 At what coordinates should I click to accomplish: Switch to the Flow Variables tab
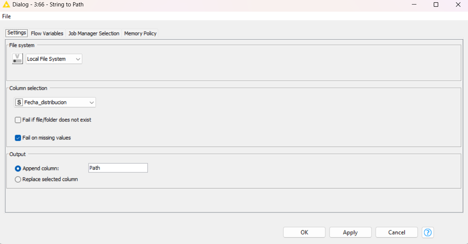pos(47,34)
